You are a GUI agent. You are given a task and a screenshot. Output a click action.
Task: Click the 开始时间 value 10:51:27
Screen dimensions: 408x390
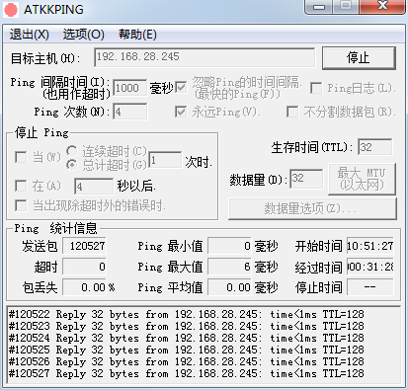coord(369,246)
